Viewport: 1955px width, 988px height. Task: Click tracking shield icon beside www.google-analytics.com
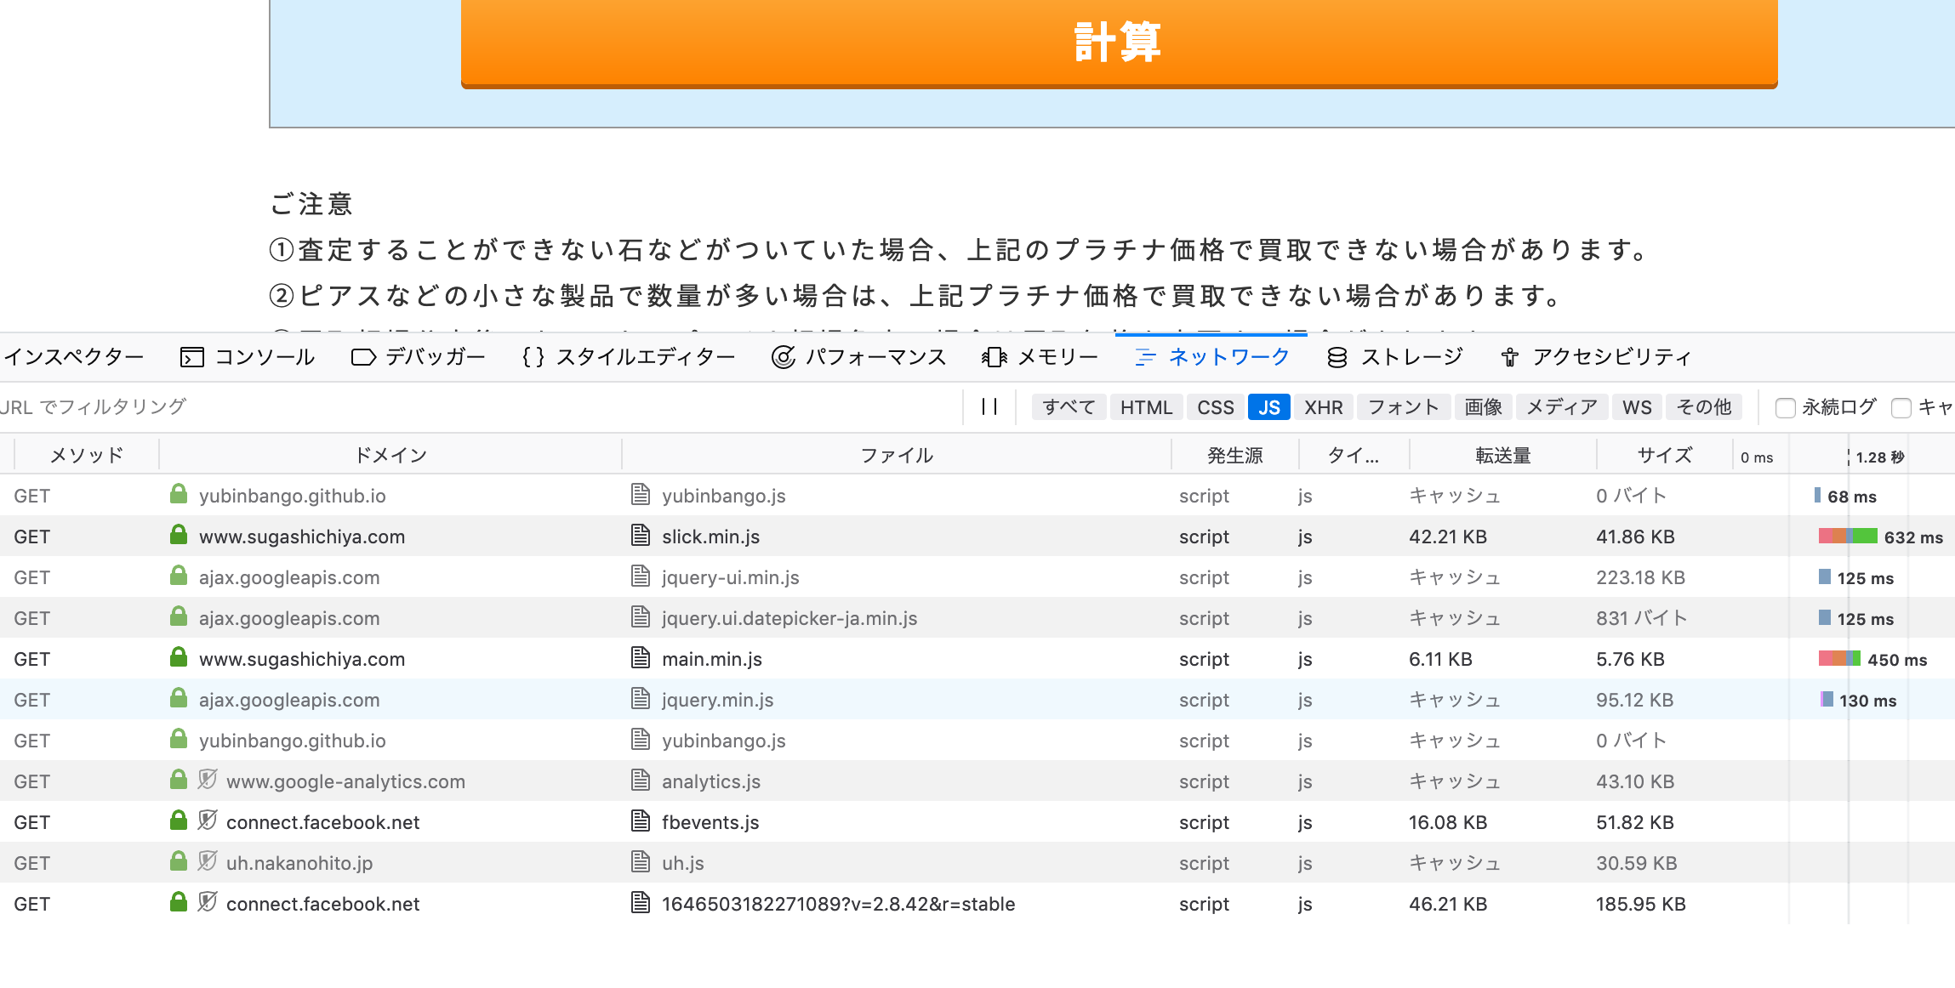[208, 780]
